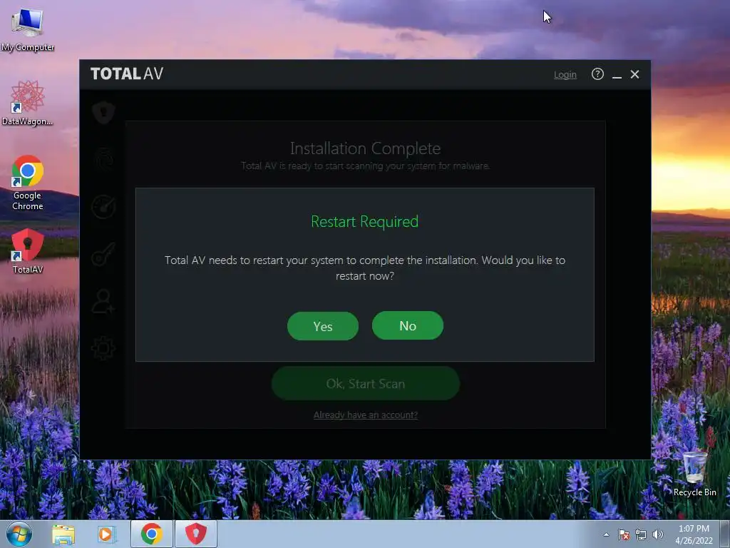
Task: Open Windows Explorer from the taskbar
Action: (63, 534)
